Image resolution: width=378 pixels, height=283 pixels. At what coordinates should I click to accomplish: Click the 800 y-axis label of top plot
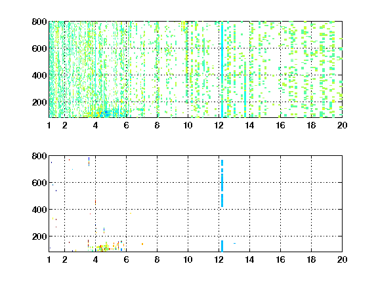[x=39, y=22]
